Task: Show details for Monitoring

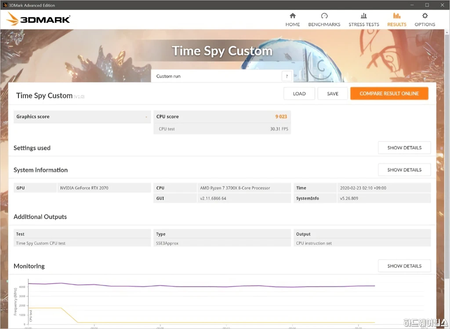Action: [x=404, y=266]
